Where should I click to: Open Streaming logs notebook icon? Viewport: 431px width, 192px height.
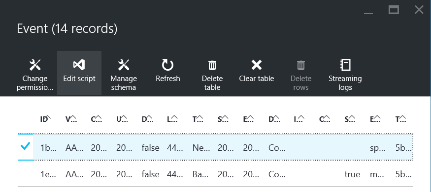345,65
